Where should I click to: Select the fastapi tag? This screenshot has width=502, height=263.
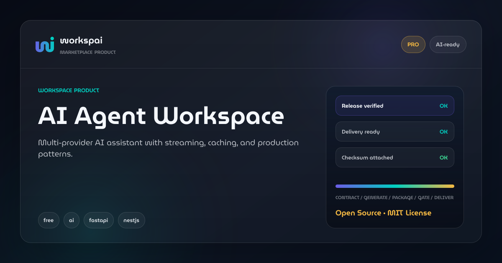click(x=99, y=220)
